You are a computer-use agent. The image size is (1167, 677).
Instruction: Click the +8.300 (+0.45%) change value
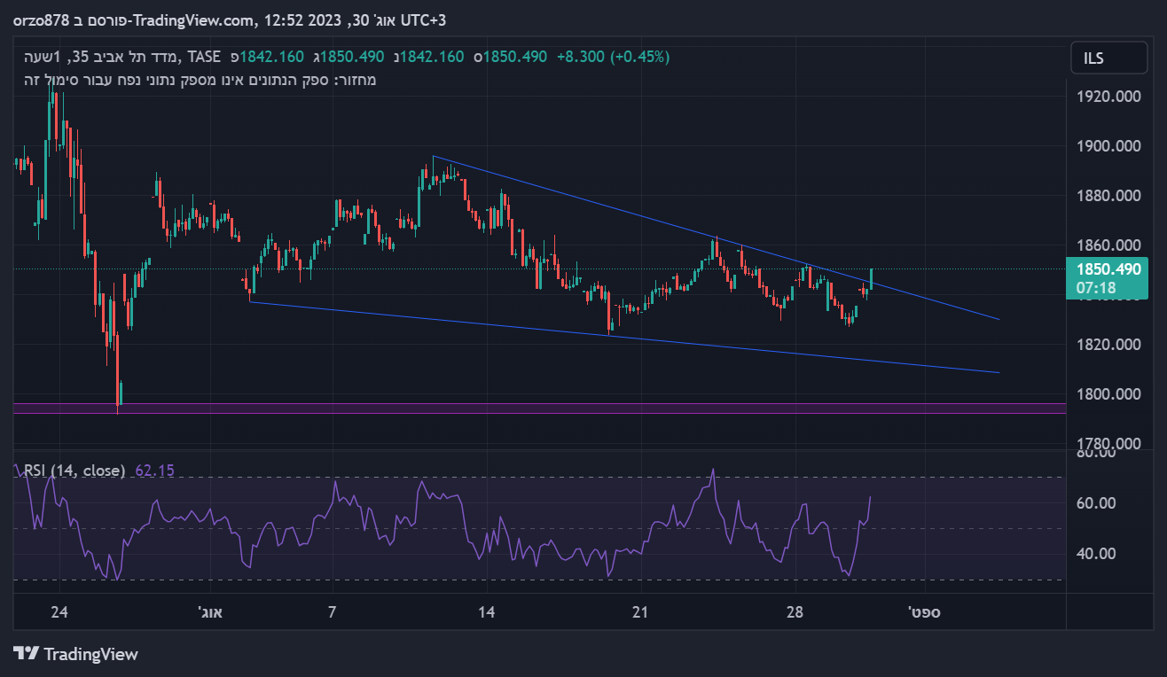point(613,57)
